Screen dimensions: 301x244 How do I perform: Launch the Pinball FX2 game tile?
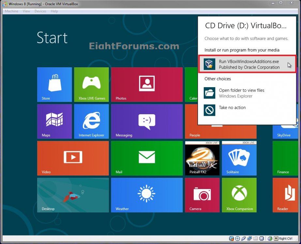pos(202,158)
